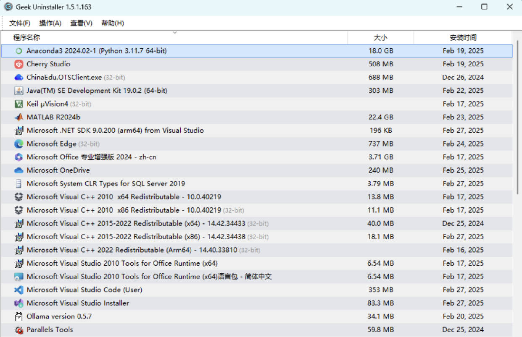522x337 pixels.
Task: Select the Ollama version 0.5.7 name text
Action: [59, 316]
